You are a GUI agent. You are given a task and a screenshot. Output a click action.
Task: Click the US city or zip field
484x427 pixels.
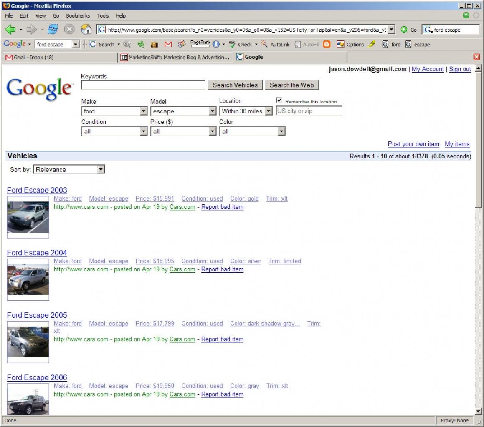(x=309, y=111)
